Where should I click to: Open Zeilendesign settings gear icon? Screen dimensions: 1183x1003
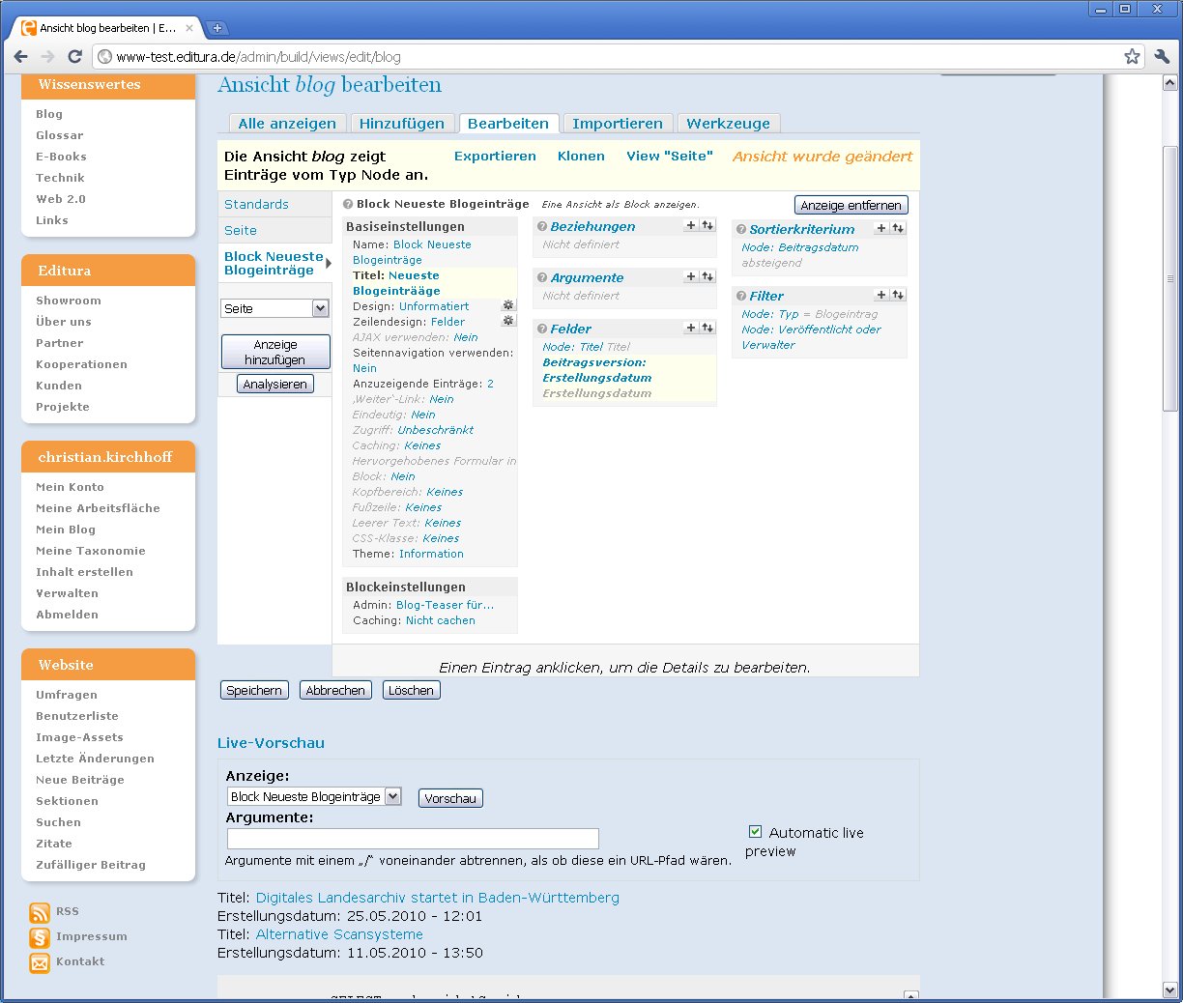[508, 321]
